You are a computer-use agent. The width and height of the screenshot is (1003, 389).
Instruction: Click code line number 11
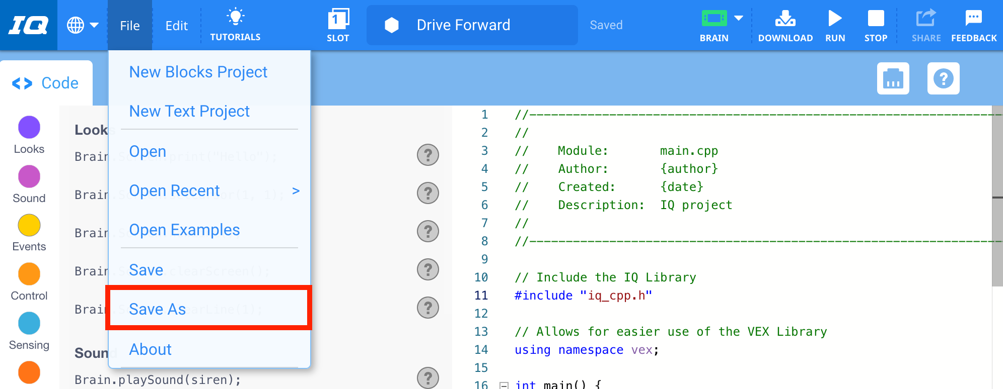pyautogui.click(x=481, y=296)
